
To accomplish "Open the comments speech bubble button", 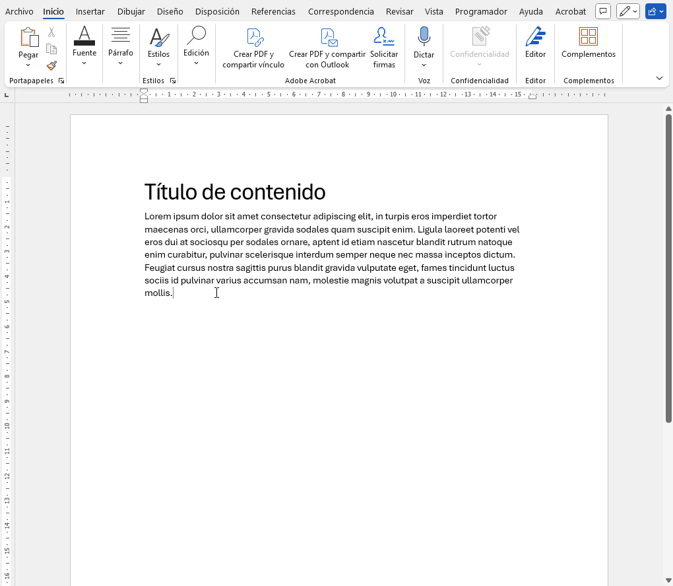I will pyautogui.click(x=602, y=11).
